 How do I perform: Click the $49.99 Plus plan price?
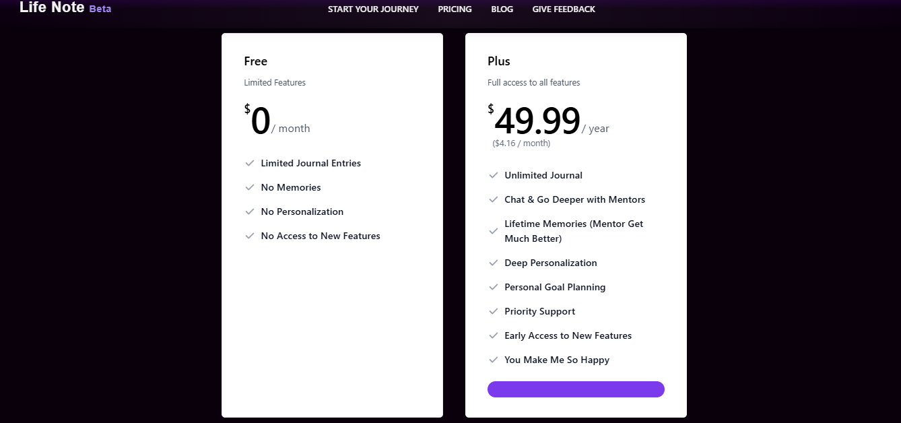pos(537,122)
